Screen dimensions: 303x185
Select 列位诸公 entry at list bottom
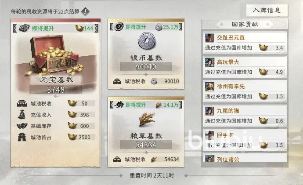pos(245,158)
